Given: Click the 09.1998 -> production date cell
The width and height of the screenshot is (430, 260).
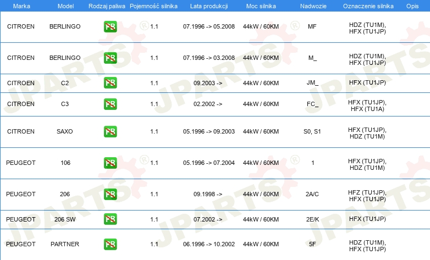Looking at the screenshot, I should 208,194.
